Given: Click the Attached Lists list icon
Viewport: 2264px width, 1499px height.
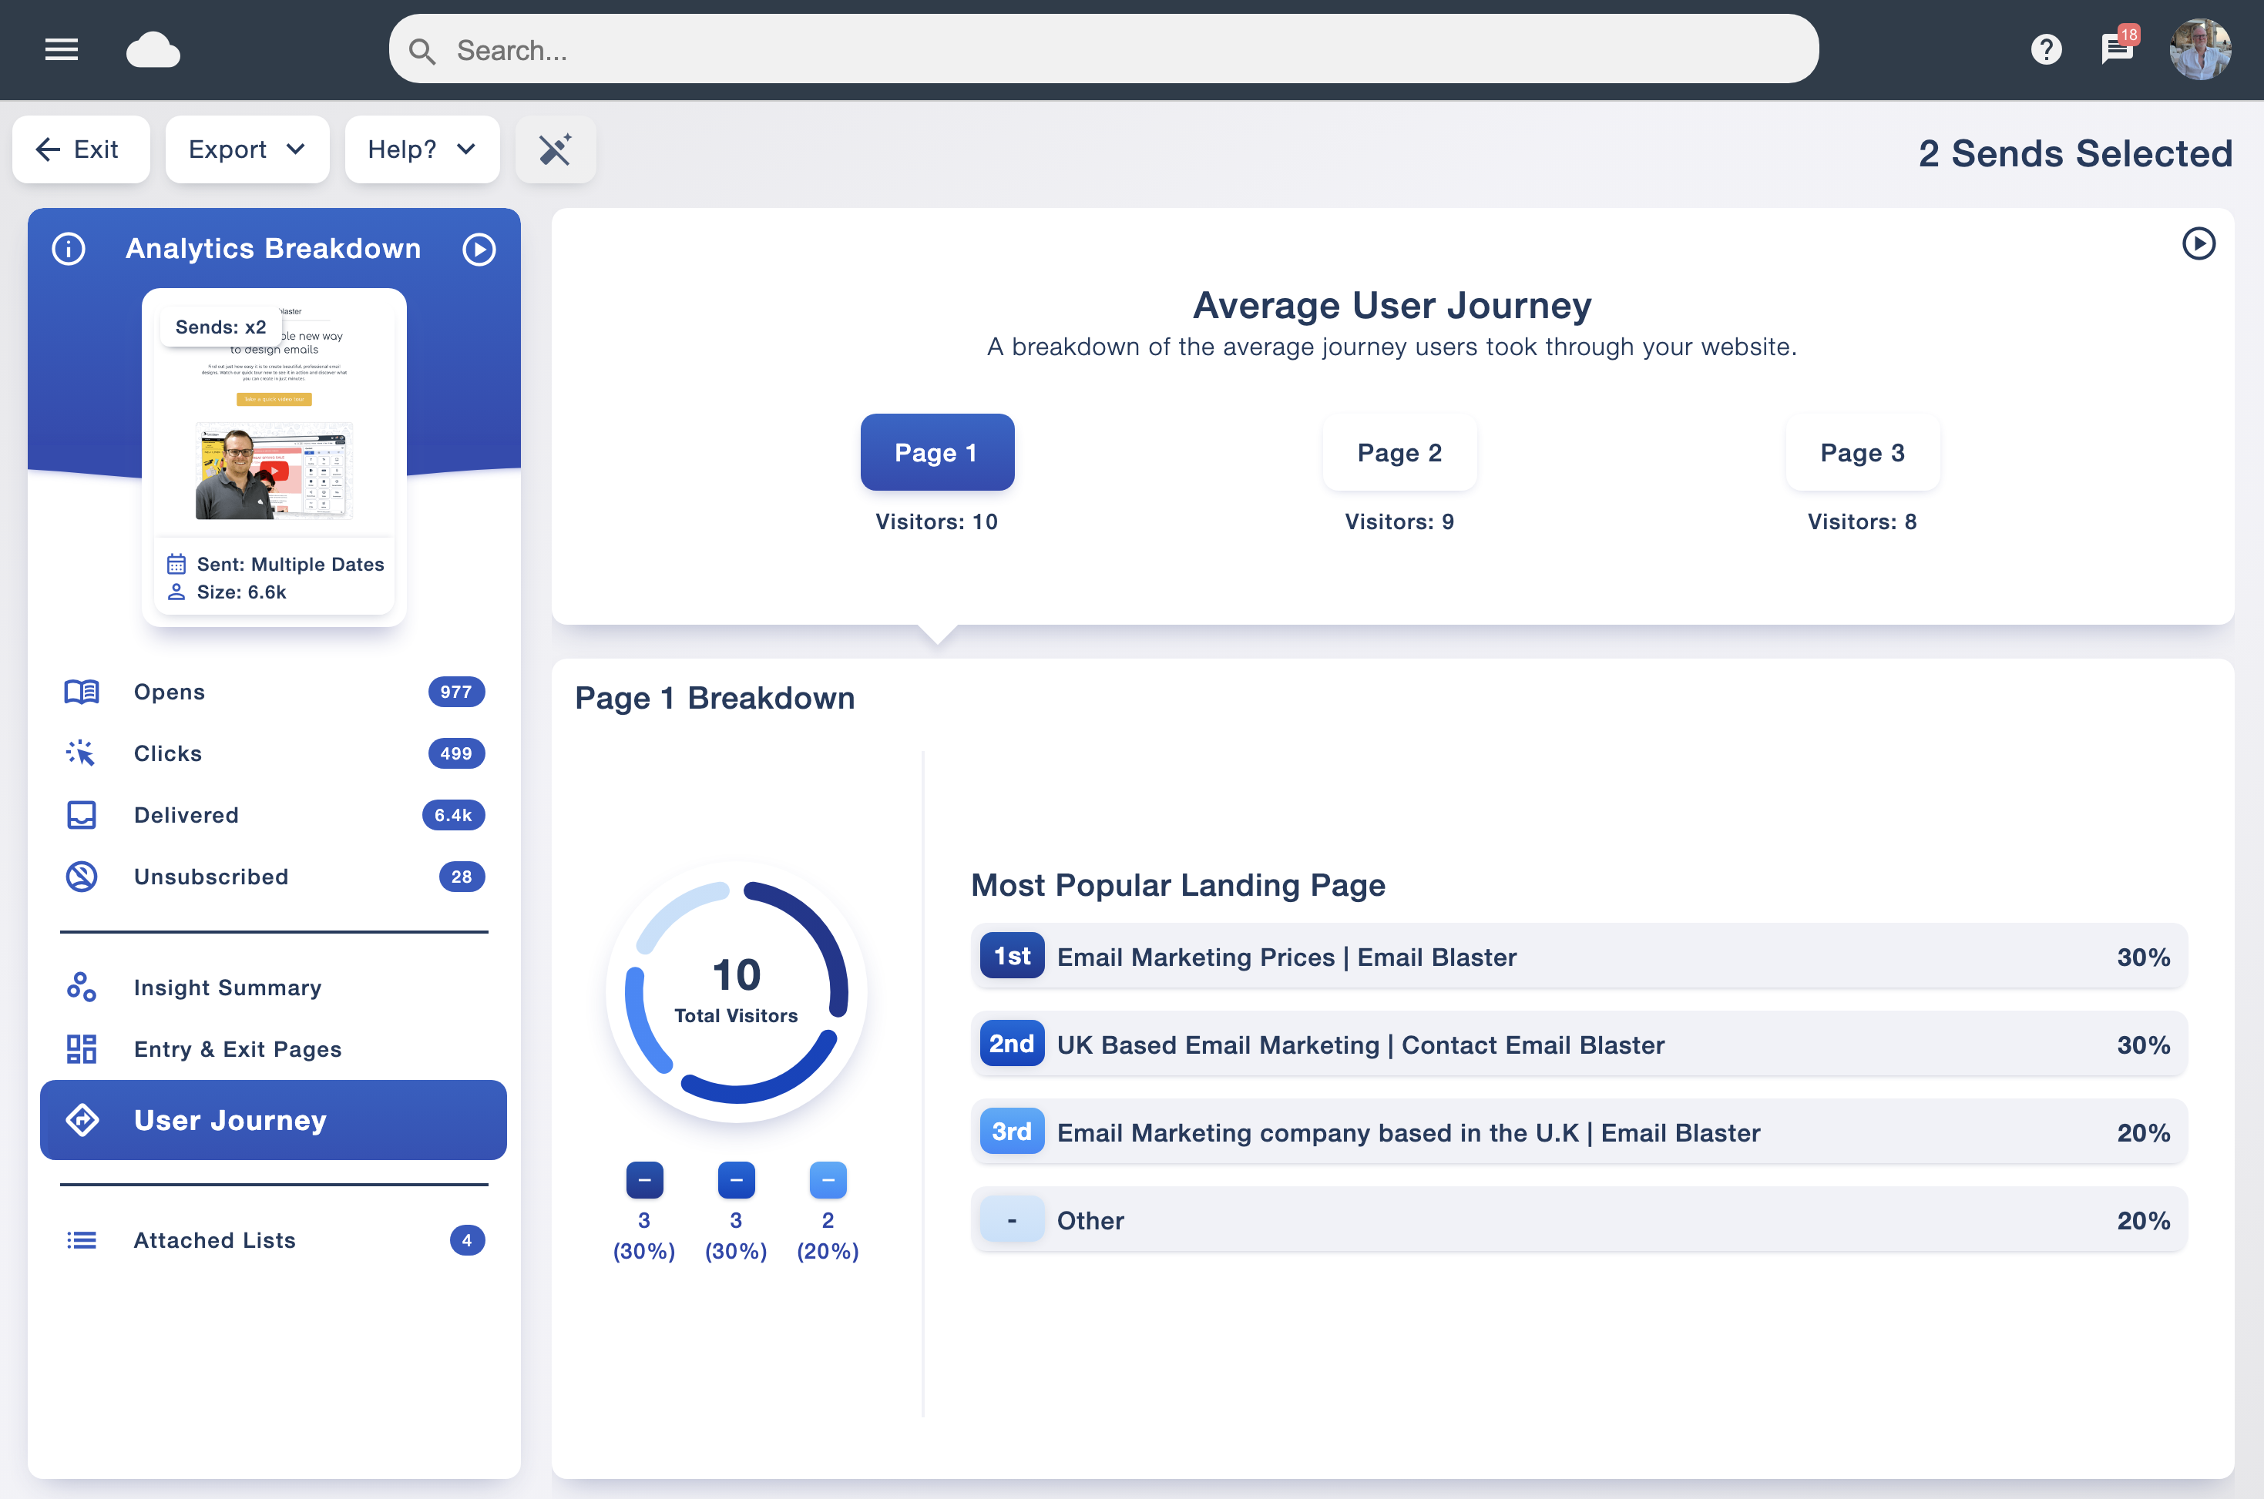Looking at the screenshot, I should pos(81,1240).
